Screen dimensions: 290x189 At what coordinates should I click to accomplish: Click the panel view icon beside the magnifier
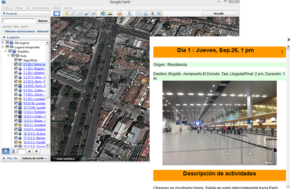13,151
